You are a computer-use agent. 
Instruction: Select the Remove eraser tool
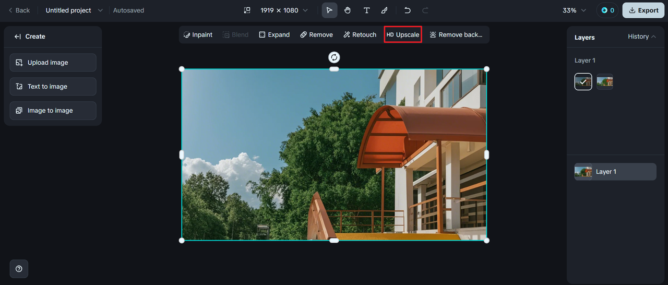[x=316, y=35]
